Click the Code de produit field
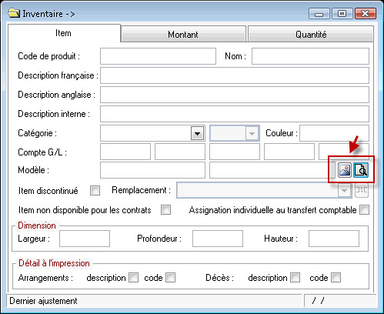Viewport: 384px width, 314px height. click(x=158, y=56)
